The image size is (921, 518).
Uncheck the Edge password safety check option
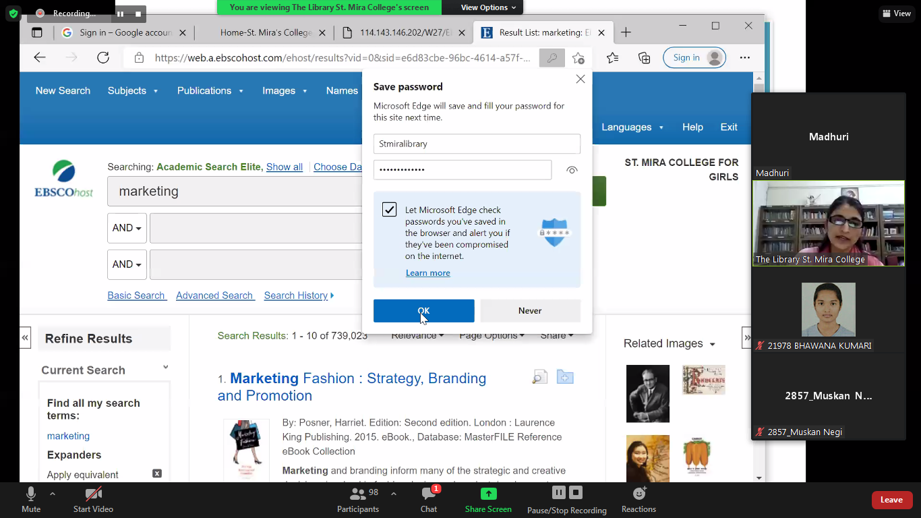tap(390, 209)
